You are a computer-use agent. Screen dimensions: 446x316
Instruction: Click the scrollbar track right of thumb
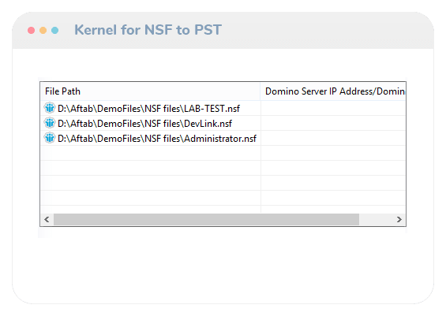[376, 220]
